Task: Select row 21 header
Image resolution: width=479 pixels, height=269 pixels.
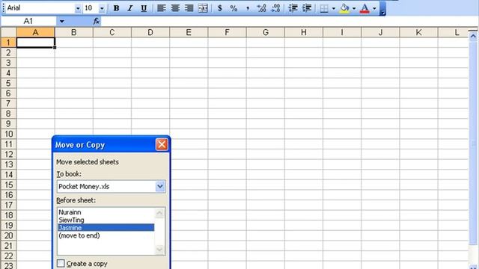Action: [8, 246]
